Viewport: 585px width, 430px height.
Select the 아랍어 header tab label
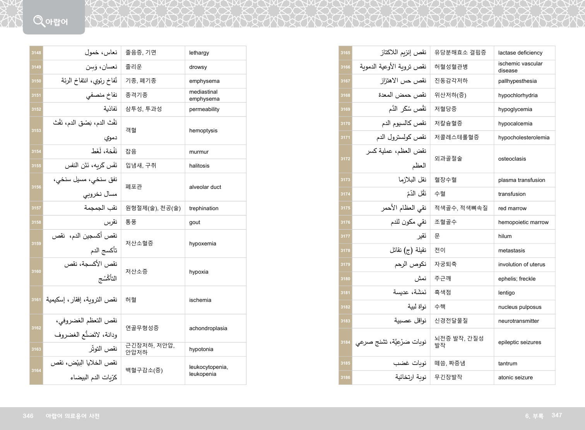56,22
